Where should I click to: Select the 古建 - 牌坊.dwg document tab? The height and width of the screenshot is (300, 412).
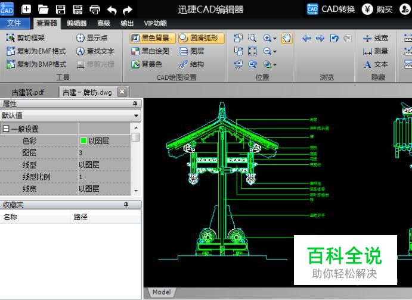(x=87, y=92)
